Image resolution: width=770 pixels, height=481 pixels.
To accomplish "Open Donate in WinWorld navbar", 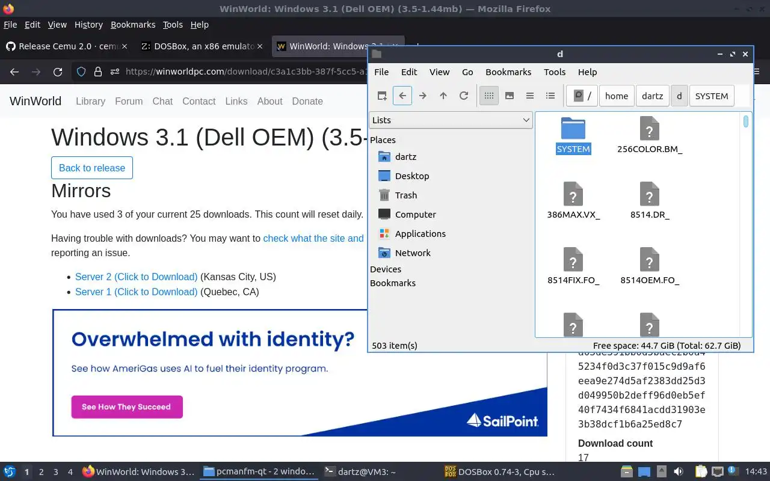I will pos(307,101).
